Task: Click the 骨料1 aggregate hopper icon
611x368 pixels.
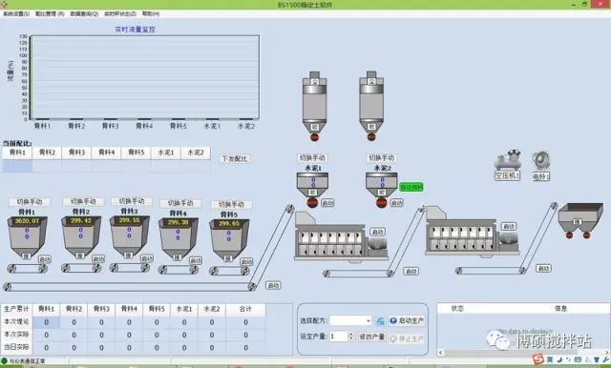Action: point(28,236)
